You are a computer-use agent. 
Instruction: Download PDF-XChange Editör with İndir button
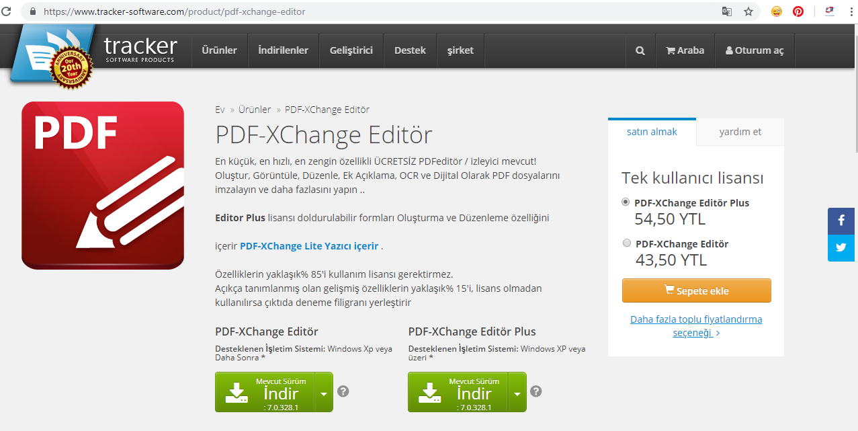click(265, 393)
